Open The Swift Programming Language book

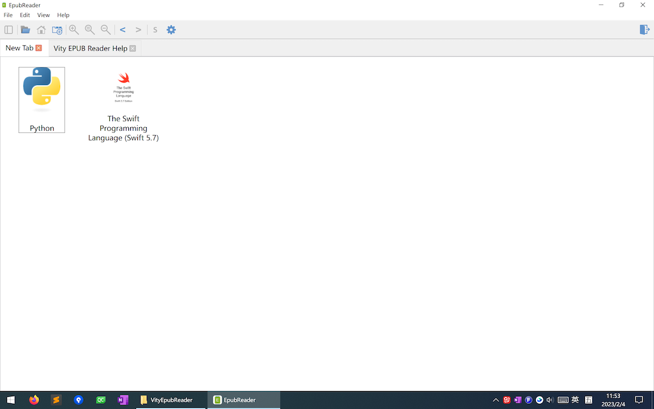coord(123,88)
